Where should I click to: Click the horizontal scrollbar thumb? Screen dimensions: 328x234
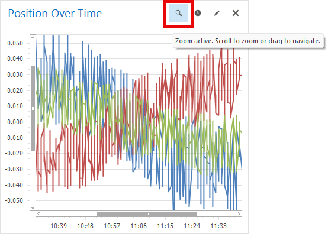[147, 213]
